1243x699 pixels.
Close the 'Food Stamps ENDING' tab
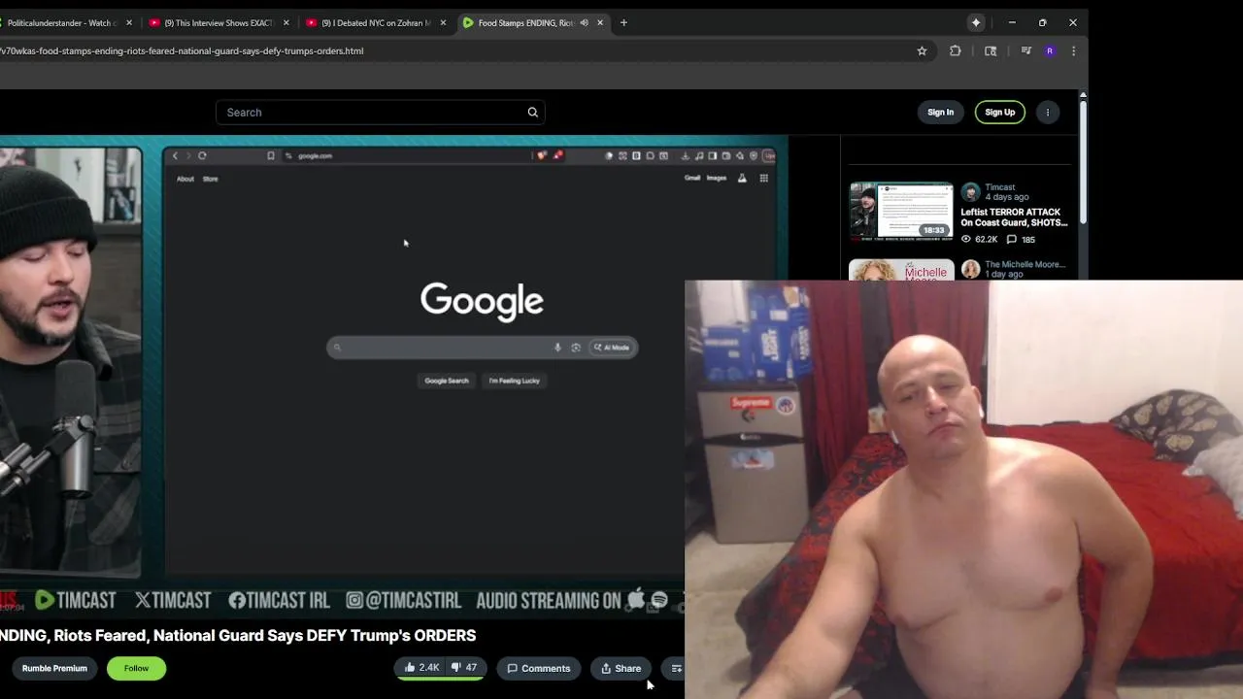(x=600, y=22)
